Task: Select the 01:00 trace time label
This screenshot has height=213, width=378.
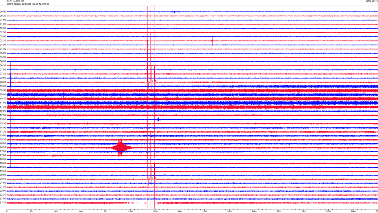Action: click(3, 20)
